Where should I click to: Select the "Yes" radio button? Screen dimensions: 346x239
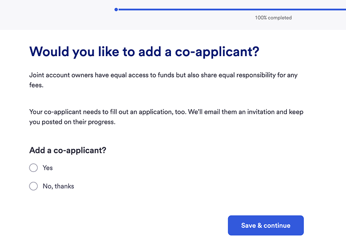tap(34, 168)
